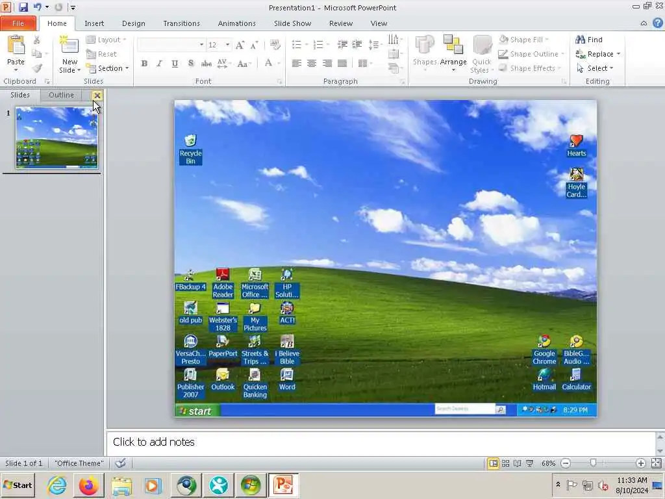
Task: Open Firefox from the taskbar
Action: 88,485
